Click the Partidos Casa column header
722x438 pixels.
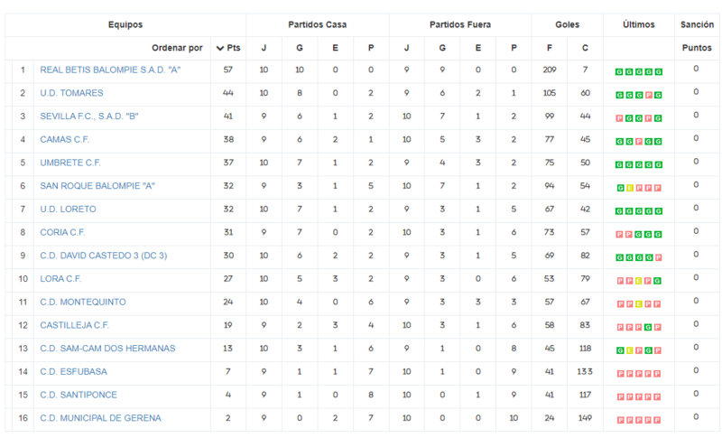pos(318,25)
